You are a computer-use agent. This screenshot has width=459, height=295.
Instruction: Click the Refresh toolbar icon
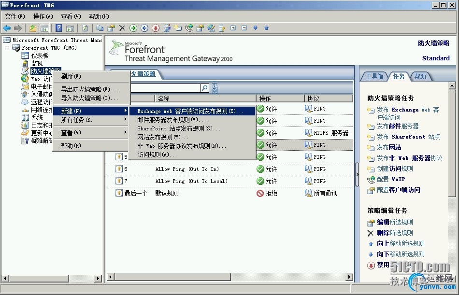(85, 28)
